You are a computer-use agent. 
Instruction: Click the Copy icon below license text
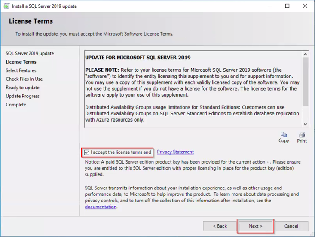[284, 134]
